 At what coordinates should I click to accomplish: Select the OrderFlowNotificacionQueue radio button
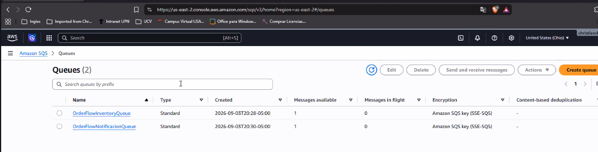pos(59,126)
